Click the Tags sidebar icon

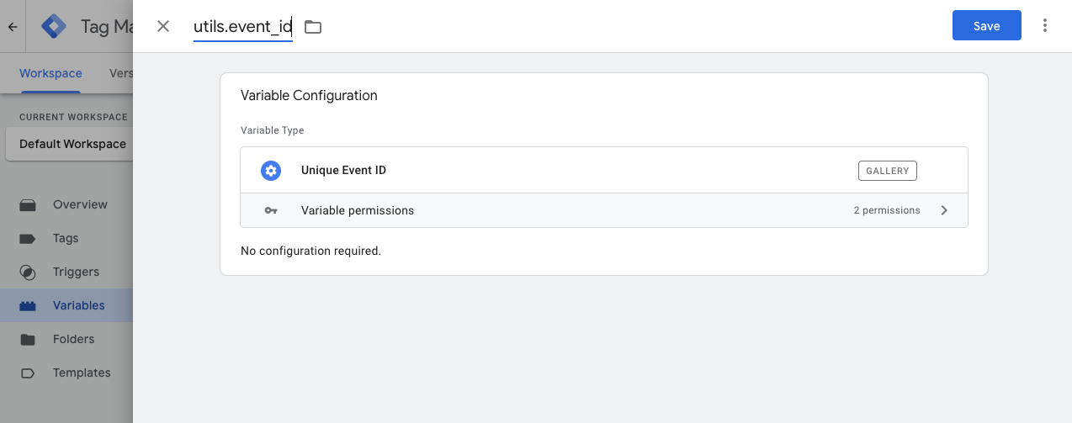click(28, 238)
